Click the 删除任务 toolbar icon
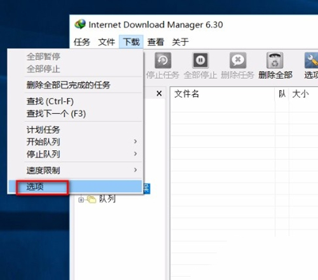This screenshot has width=318, height=280. pos(238,60)
